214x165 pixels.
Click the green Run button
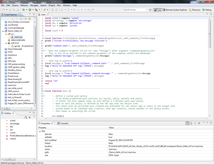coord(30,10)
